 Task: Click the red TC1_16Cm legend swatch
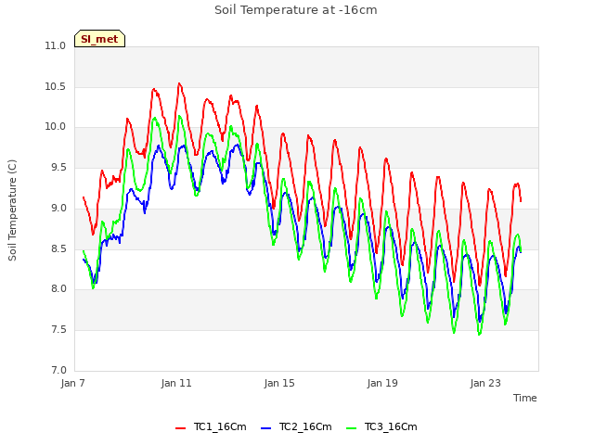tap(181, 427)
